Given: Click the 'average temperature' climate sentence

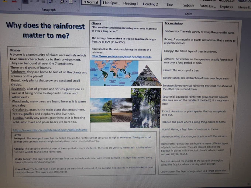Looking at the screenshot, I should (124, 40).
